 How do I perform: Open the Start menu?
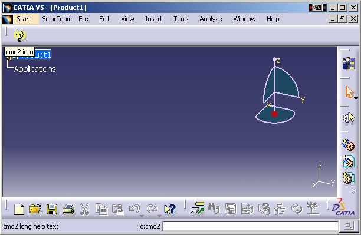[x=24, y=19]
